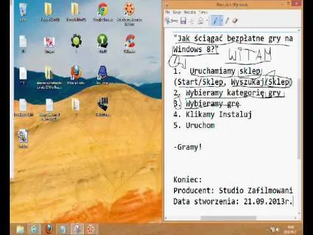313x235 pixels.
Task: Select the Eraser tool
Action: [235, 21]
